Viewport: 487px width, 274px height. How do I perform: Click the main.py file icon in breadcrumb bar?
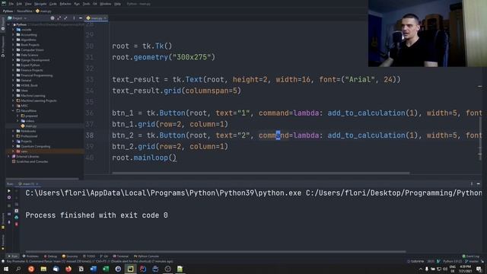click(x=37, y=11)
